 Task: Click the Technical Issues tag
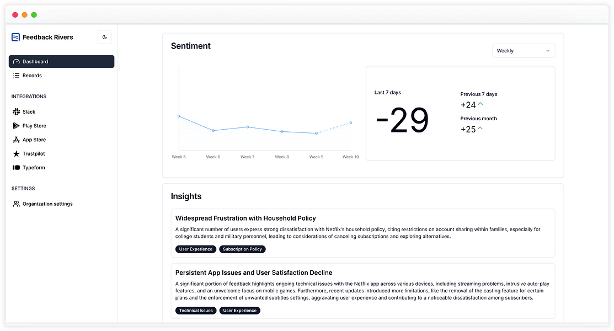[196, 311]
